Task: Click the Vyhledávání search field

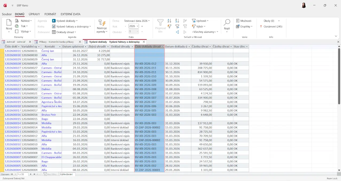Action: [x=67, y=174]
